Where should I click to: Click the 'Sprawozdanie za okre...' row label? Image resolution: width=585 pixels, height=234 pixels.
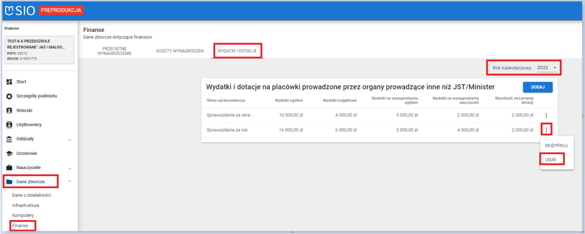pyautogui.click(x=230, y=115)
